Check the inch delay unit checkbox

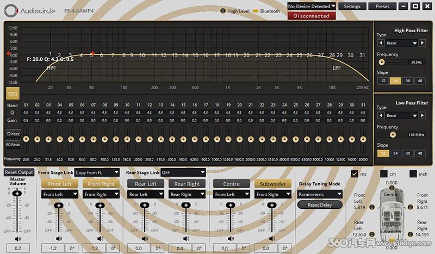click(413, 174)
